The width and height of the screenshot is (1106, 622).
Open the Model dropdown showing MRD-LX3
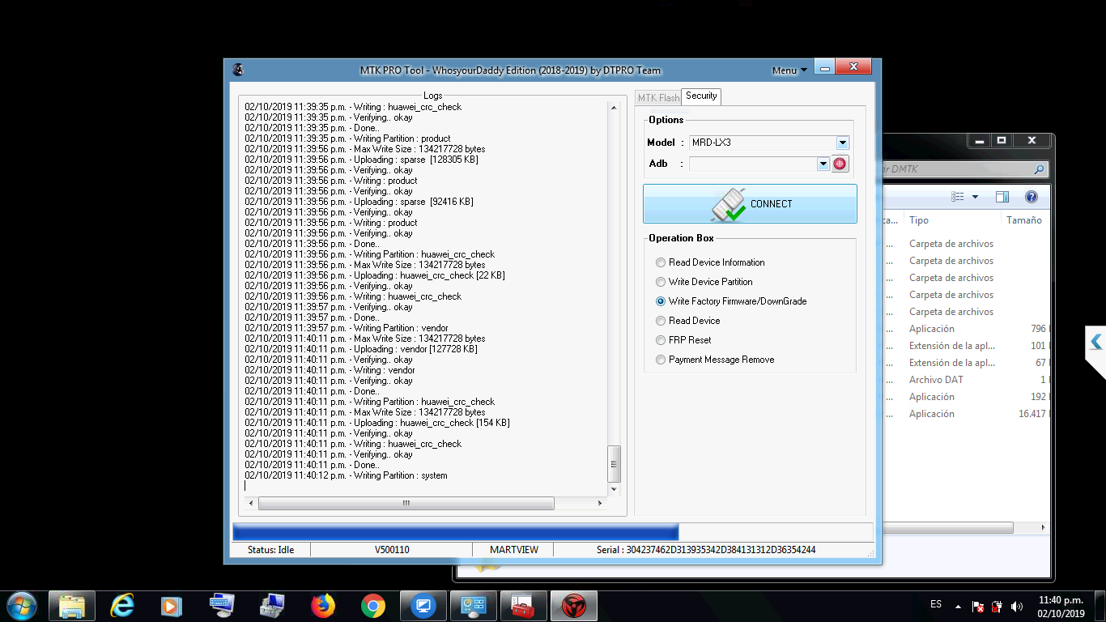pos(843,143)
